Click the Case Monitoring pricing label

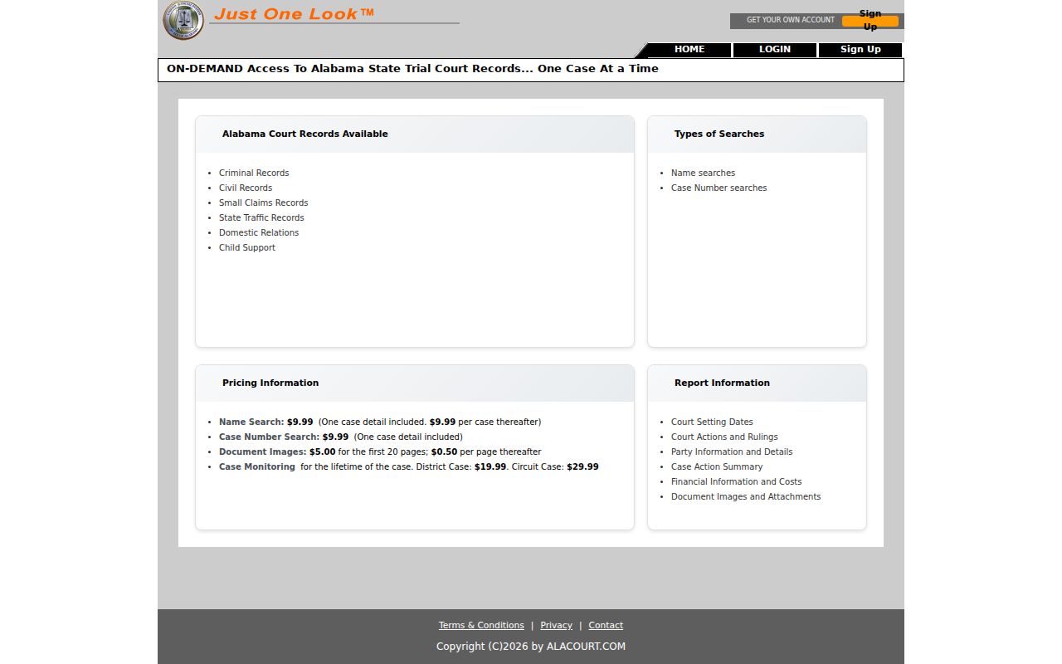[x=257, y=467]
